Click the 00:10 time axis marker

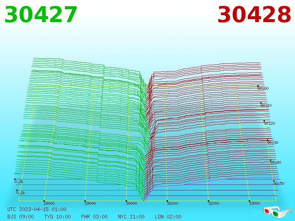click(x=266, y=105)
